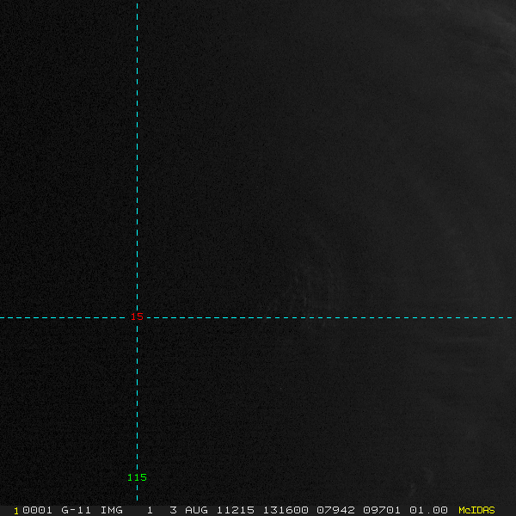Click the green longitude label 115
The height and width of the screenshot is (516, 516).
pos(137,477)
